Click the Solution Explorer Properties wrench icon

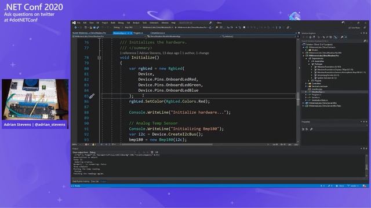click(x=342, y=37)
